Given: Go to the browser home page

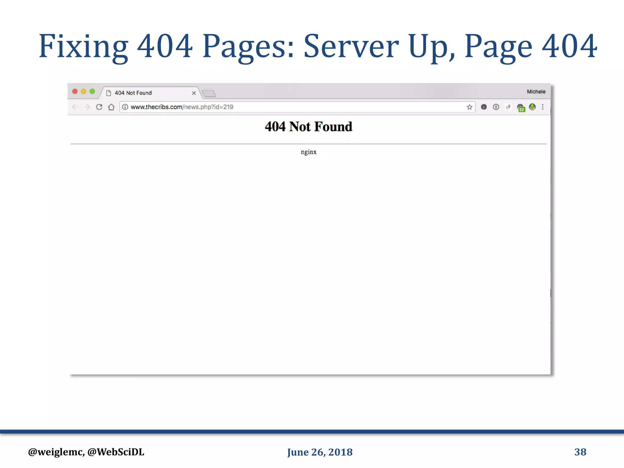Looking at the screenshot, I should point(111,107).
